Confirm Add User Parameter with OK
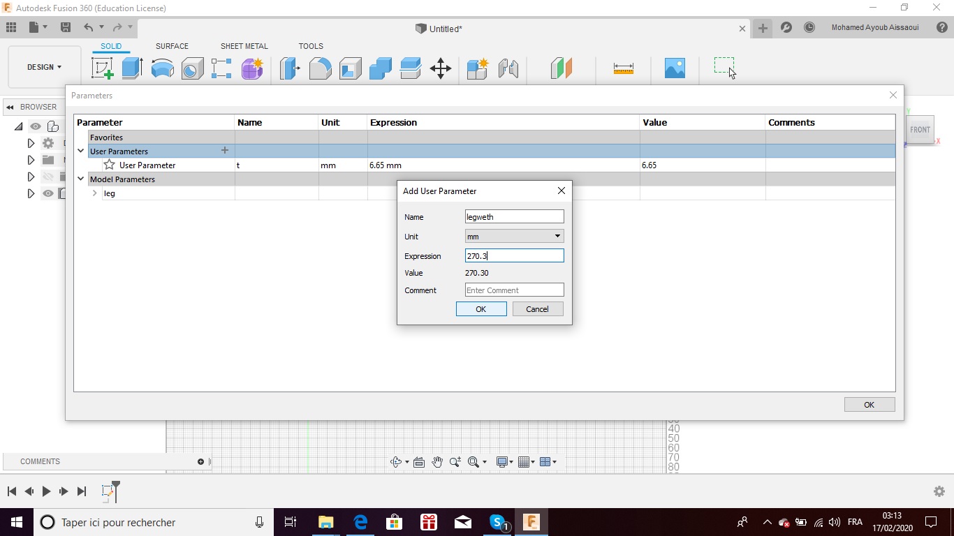The width and height of the screenshot is (954, 536). click(481, 309)
